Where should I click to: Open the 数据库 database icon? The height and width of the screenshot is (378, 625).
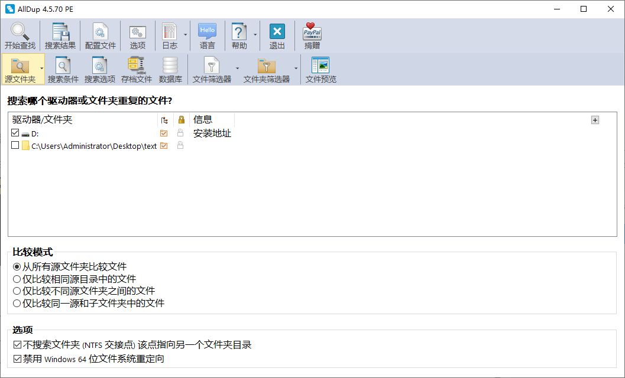click(170, 66)
